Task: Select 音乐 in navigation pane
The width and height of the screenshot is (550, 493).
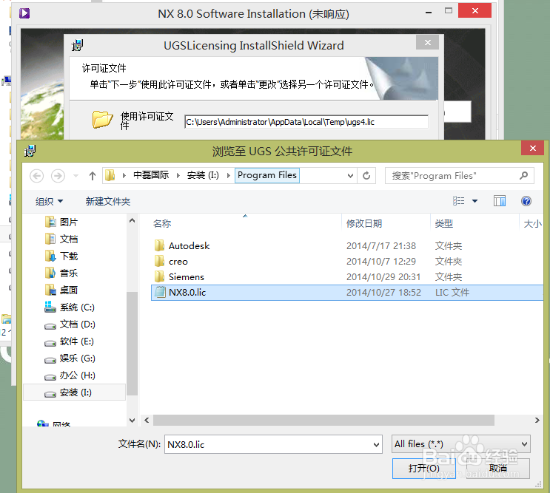Action: tap(61, 273)
